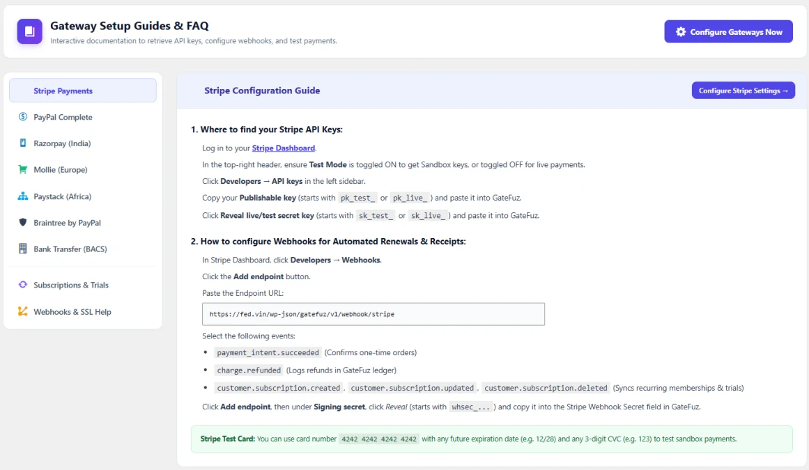Screen dimensions: 809x470
Task: Click Configure Stripe Settings button
Action: pos(743,91)
